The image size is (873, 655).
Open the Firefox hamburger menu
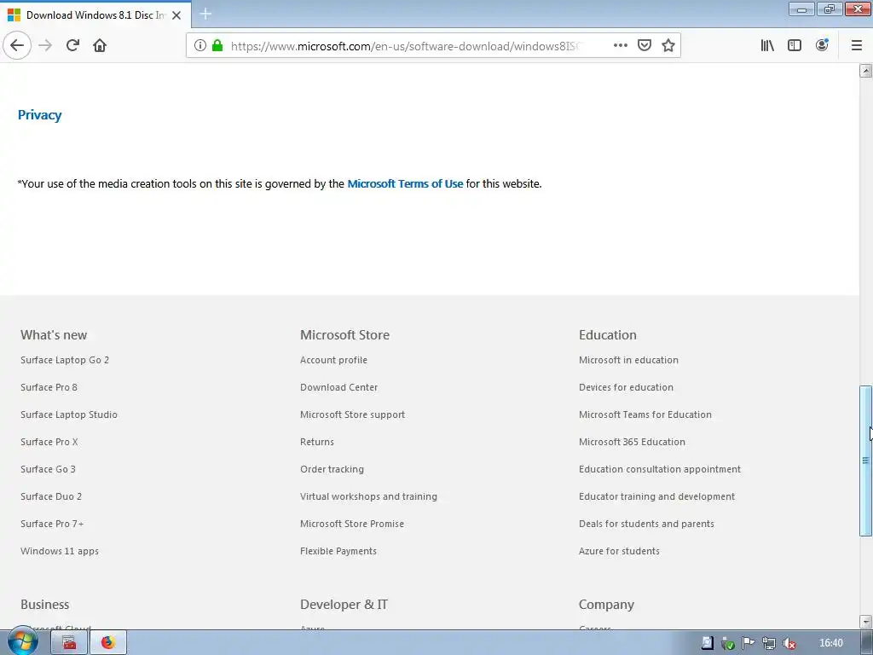(857, 46)
